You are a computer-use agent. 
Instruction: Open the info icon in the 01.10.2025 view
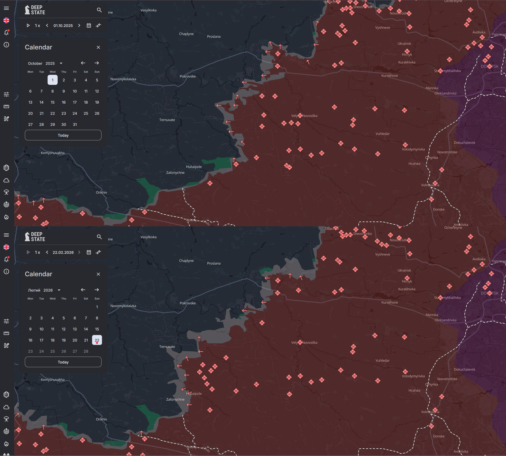[x=6, y=45]
